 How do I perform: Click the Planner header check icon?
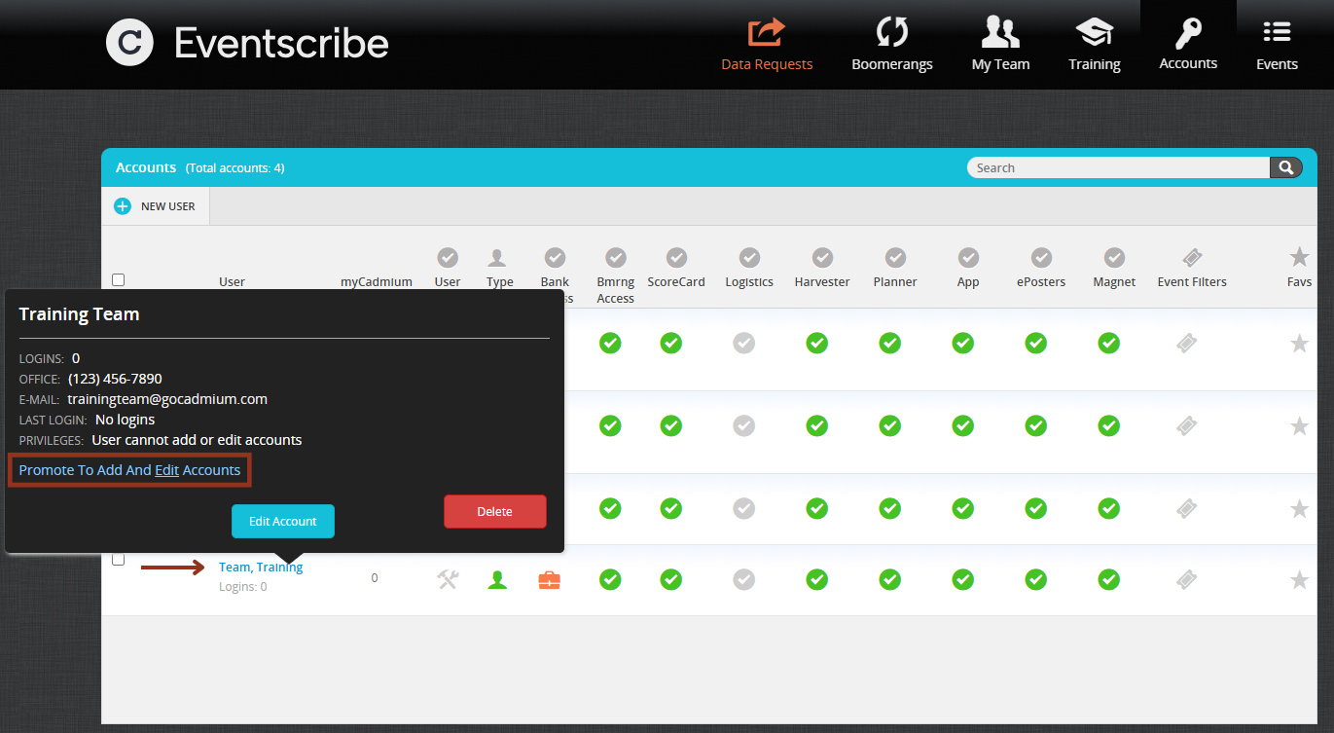coord(895,257)
